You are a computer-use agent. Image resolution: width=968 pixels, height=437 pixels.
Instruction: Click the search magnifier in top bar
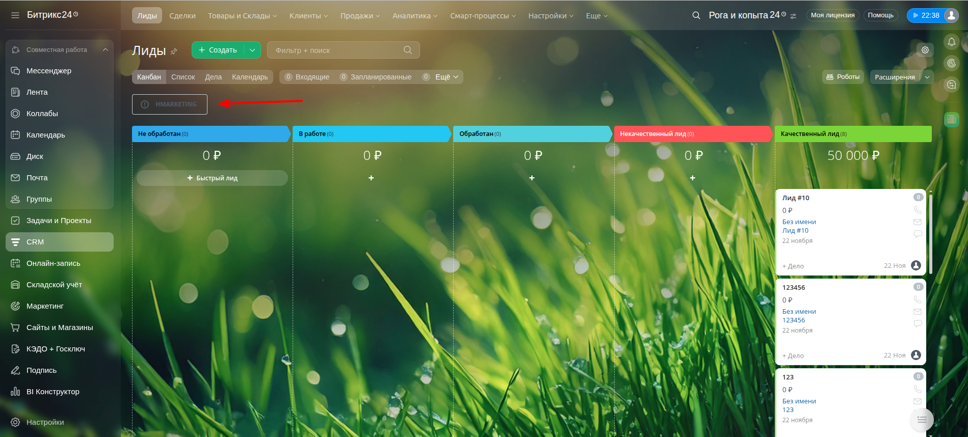[696, 15]
